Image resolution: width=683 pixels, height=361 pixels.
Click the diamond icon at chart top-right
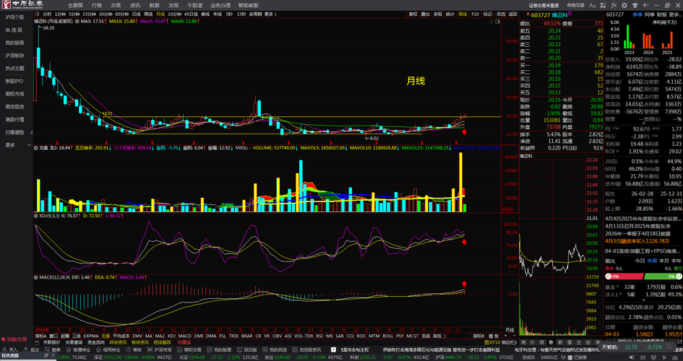click(x=491, y=22)
